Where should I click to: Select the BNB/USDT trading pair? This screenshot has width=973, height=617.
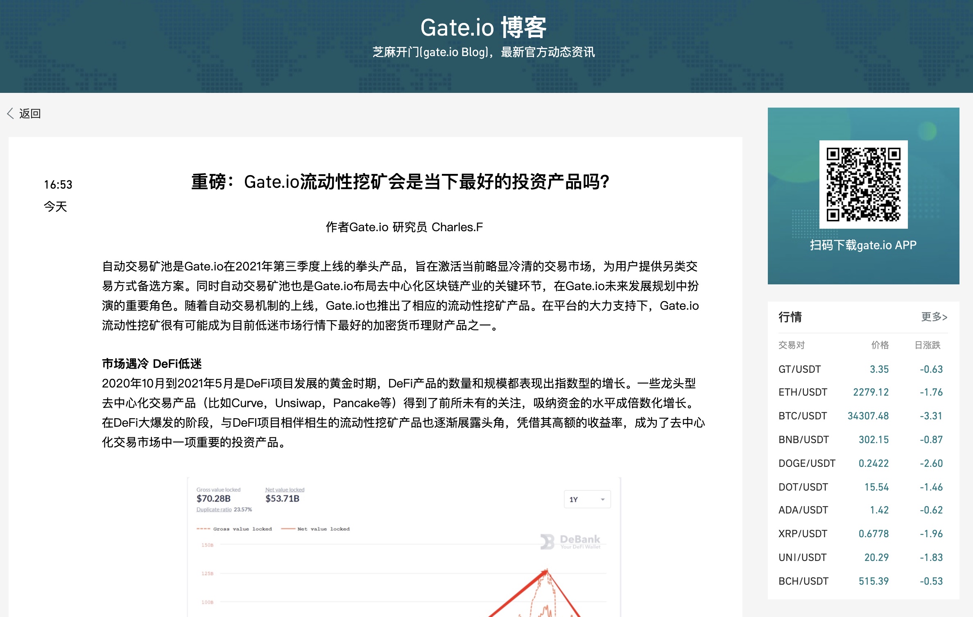pos(803,439)
